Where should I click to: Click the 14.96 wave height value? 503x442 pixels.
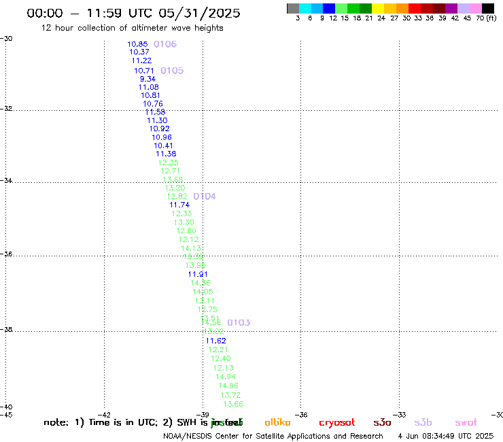click(228, 386)
